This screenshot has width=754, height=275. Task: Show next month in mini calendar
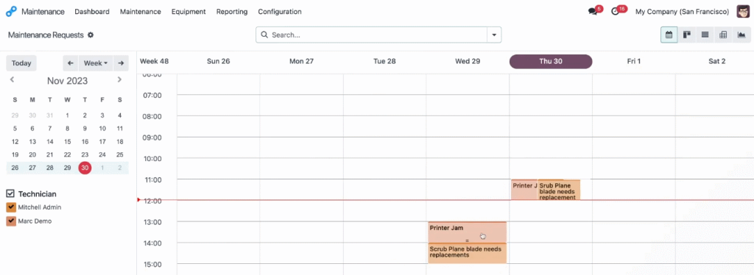[119, 79]
